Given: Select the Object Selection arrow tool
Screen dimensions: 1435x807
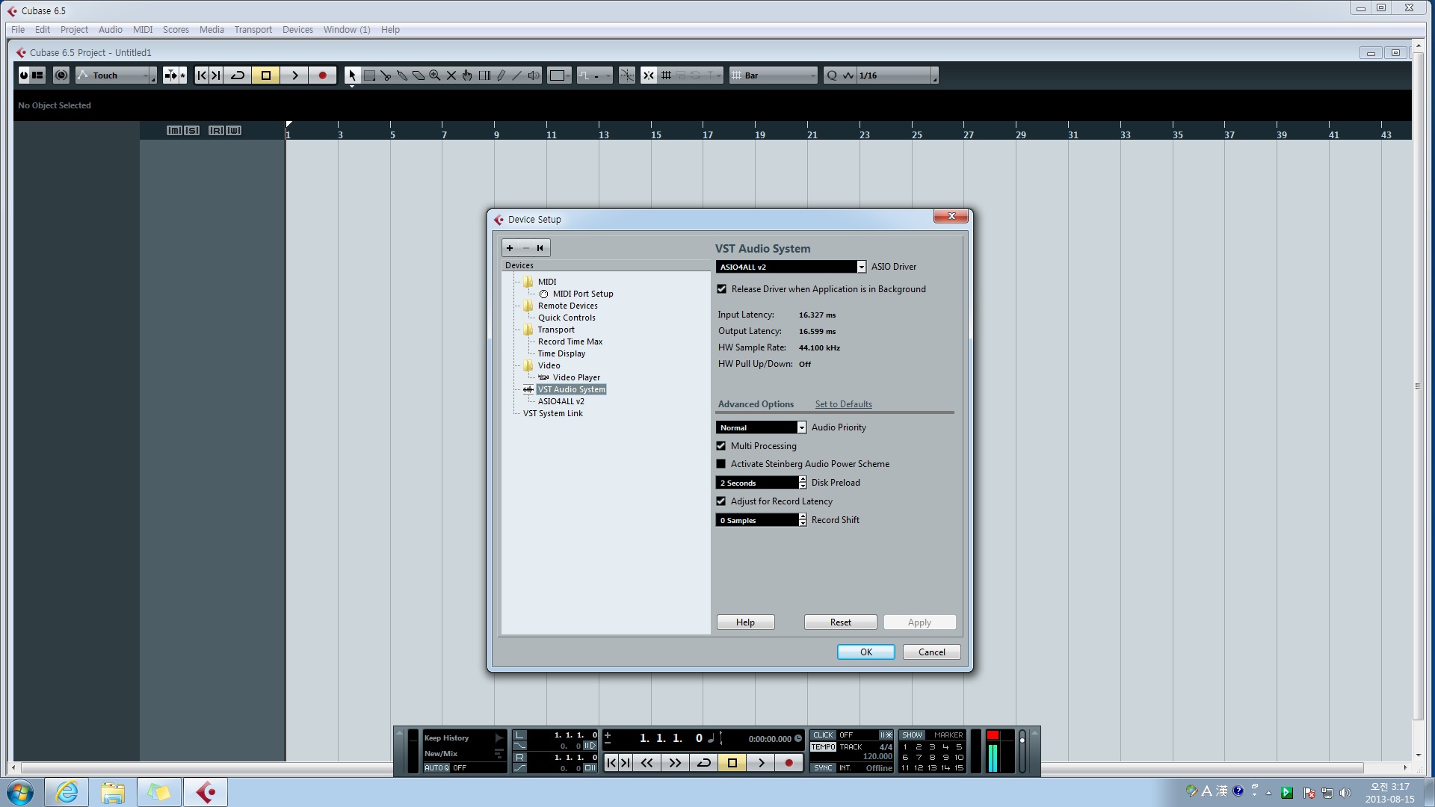Looking at the screenshot, I should 352,75.
